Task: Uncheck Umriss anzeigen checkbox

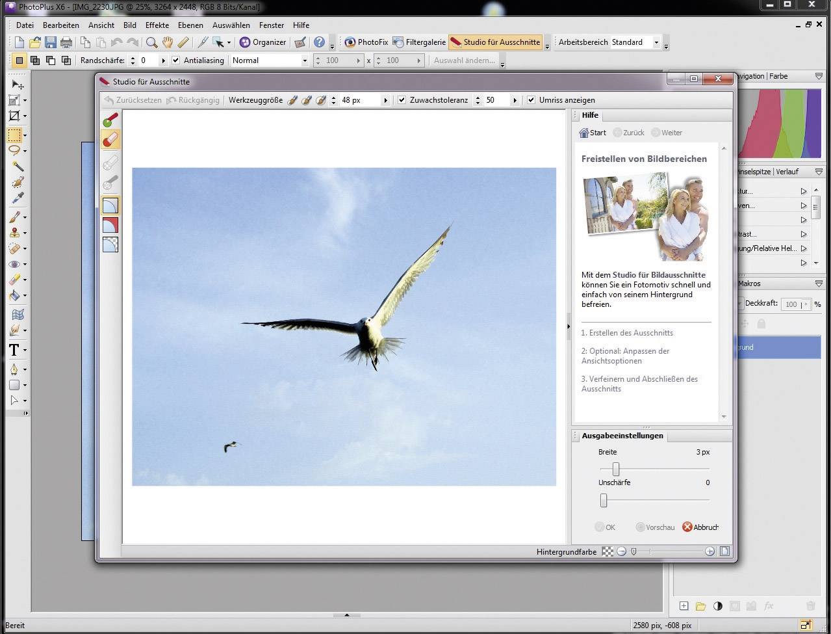Action: pyautogui.click(x=531, y=100)
